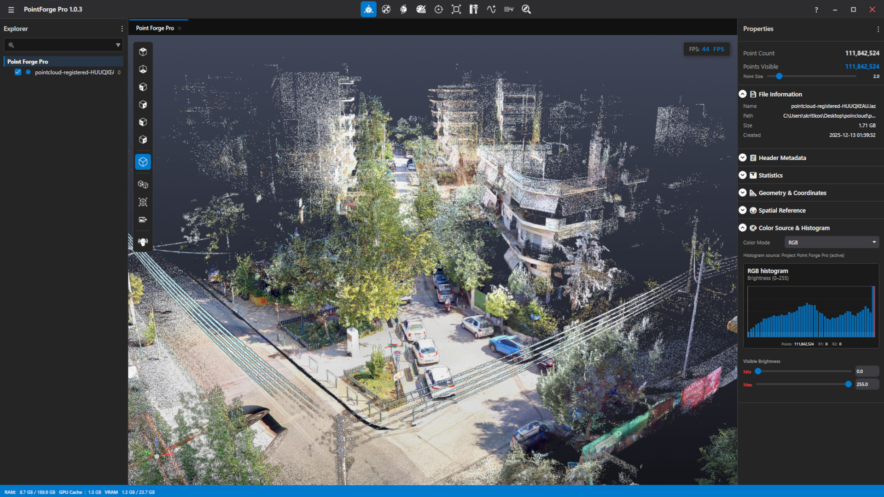Click the file path C:\Users\skritikos value
884x497 pixels.
click(829, 116)
